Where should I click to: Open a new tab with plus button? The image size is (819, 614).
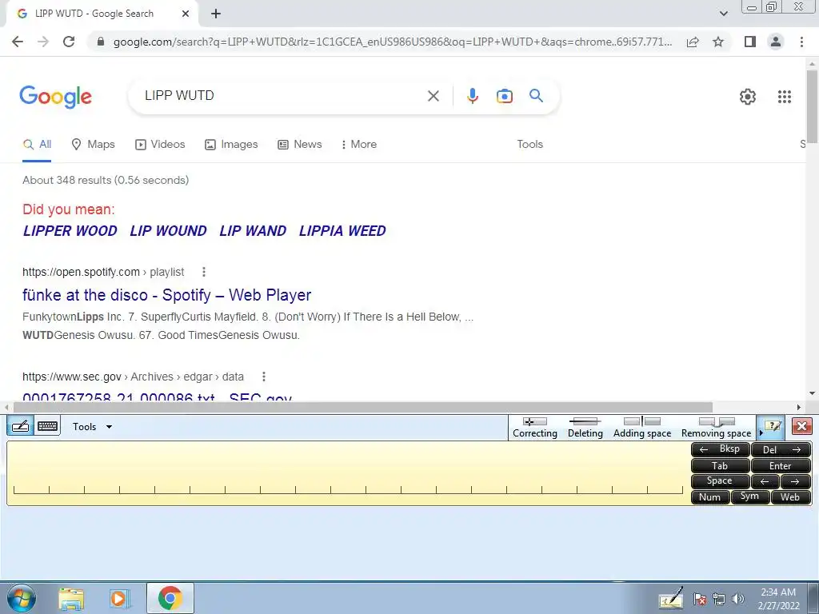coord(216,14)
